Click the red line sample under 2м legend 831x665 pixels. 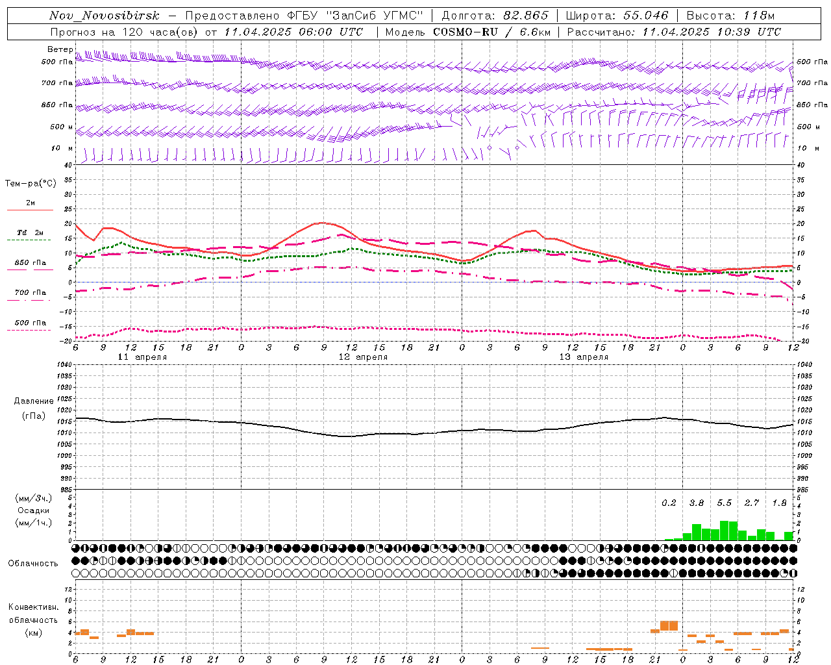tap(30, 210)
